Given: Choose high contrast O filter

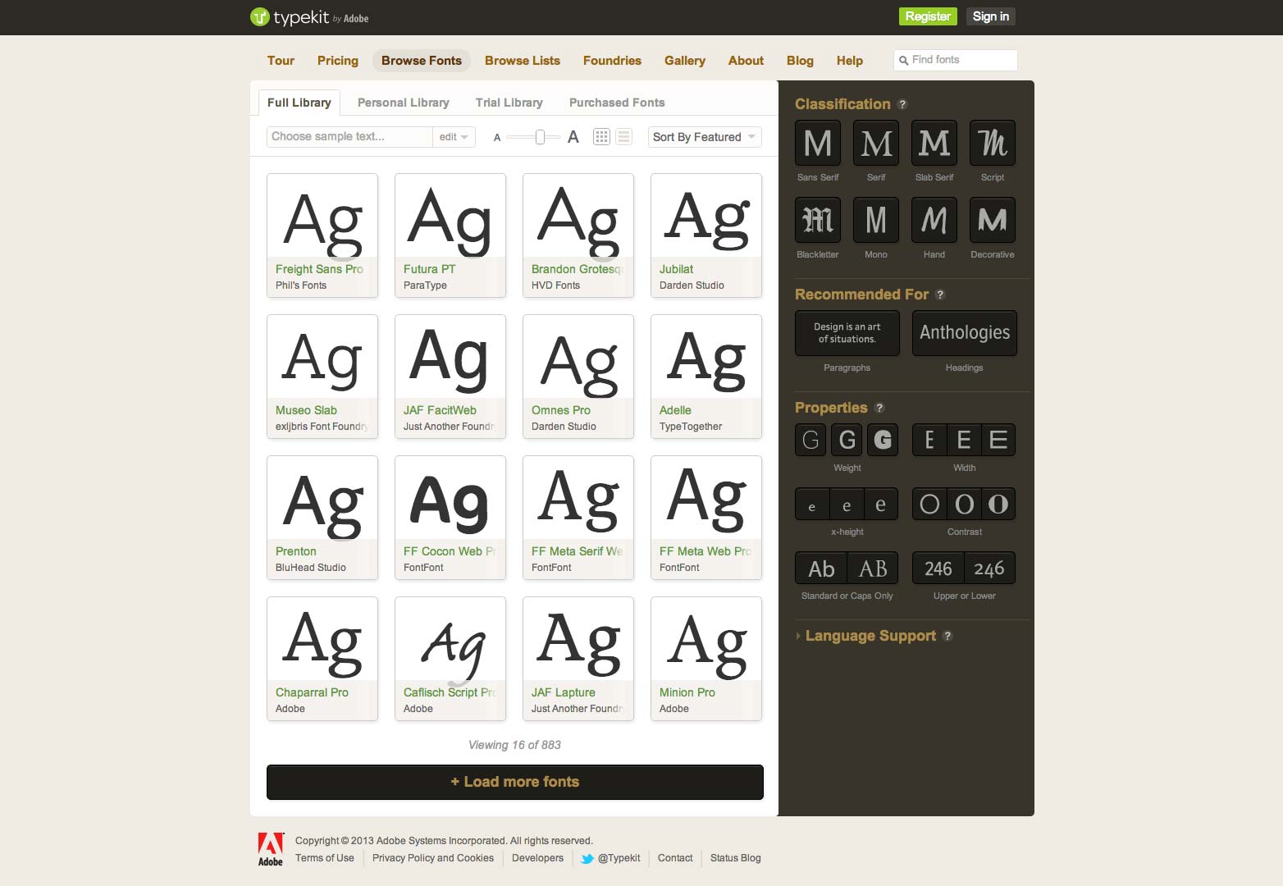Looking at the screenshot, I should [999, 504].
